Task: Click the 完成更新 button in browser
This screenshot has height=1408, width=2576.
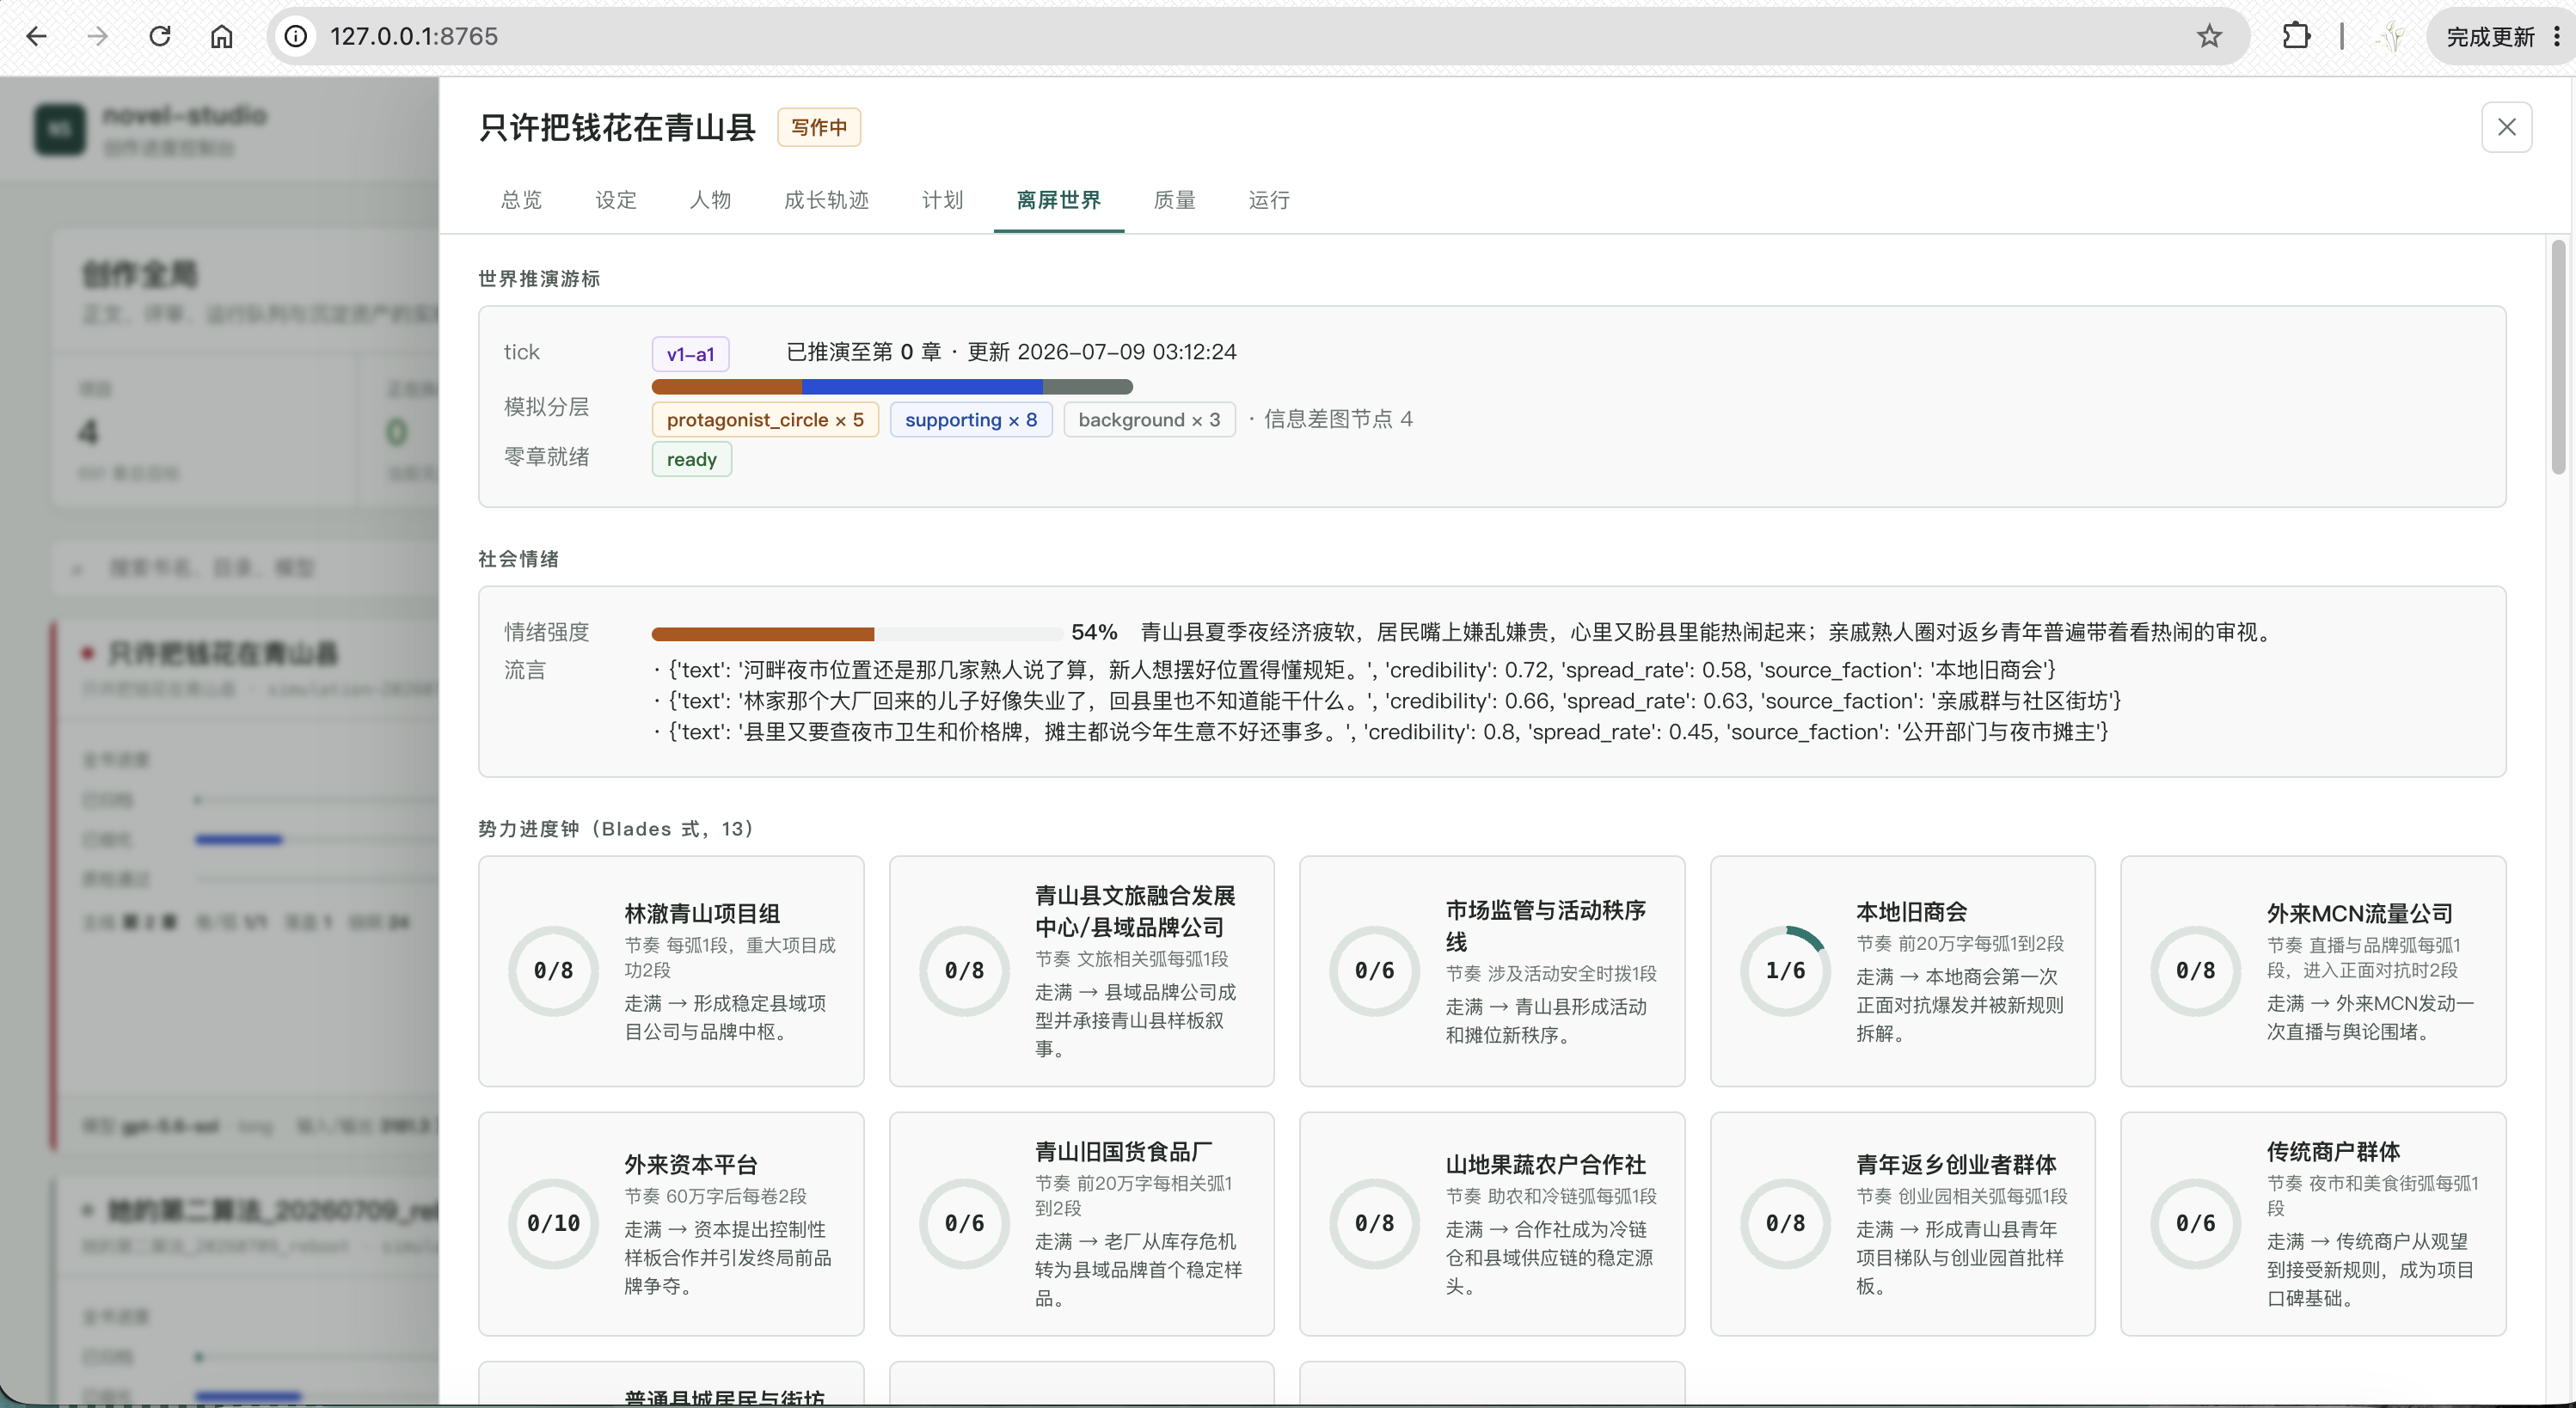Action: (2490, 37)
